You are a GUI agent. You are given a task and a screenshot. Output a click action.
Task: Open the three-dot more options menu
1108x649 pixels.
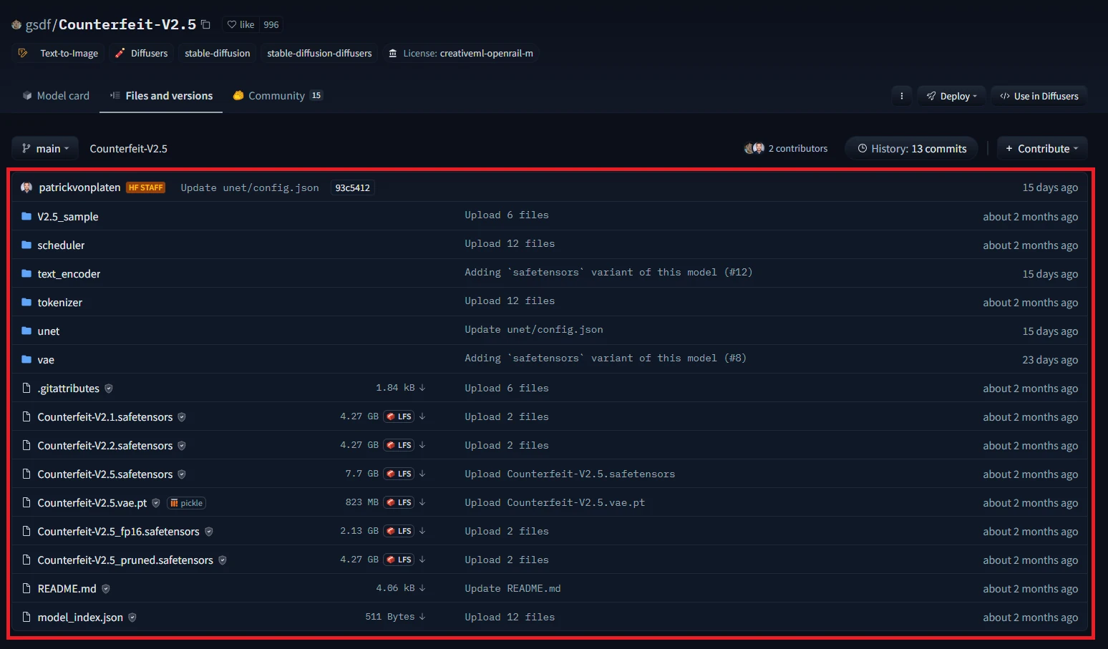click(901, 96)
